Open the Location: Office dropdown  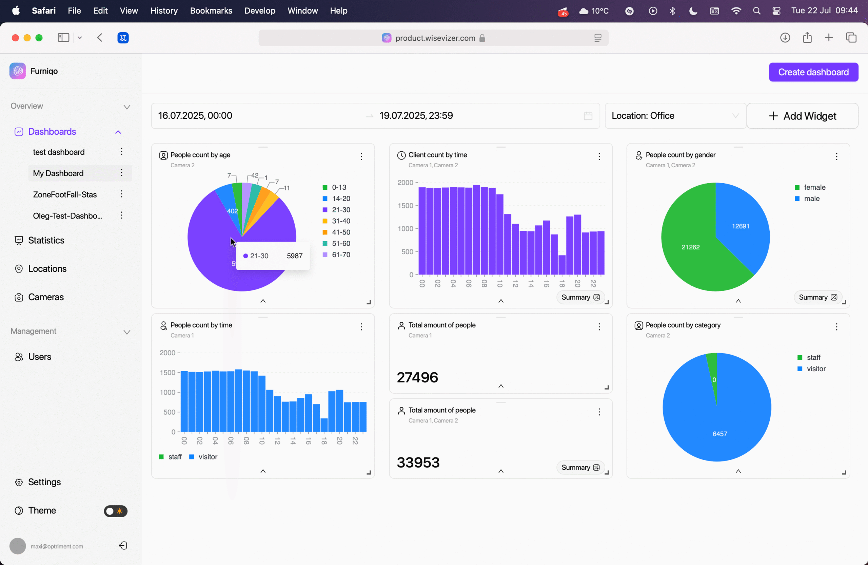[675, 116]
